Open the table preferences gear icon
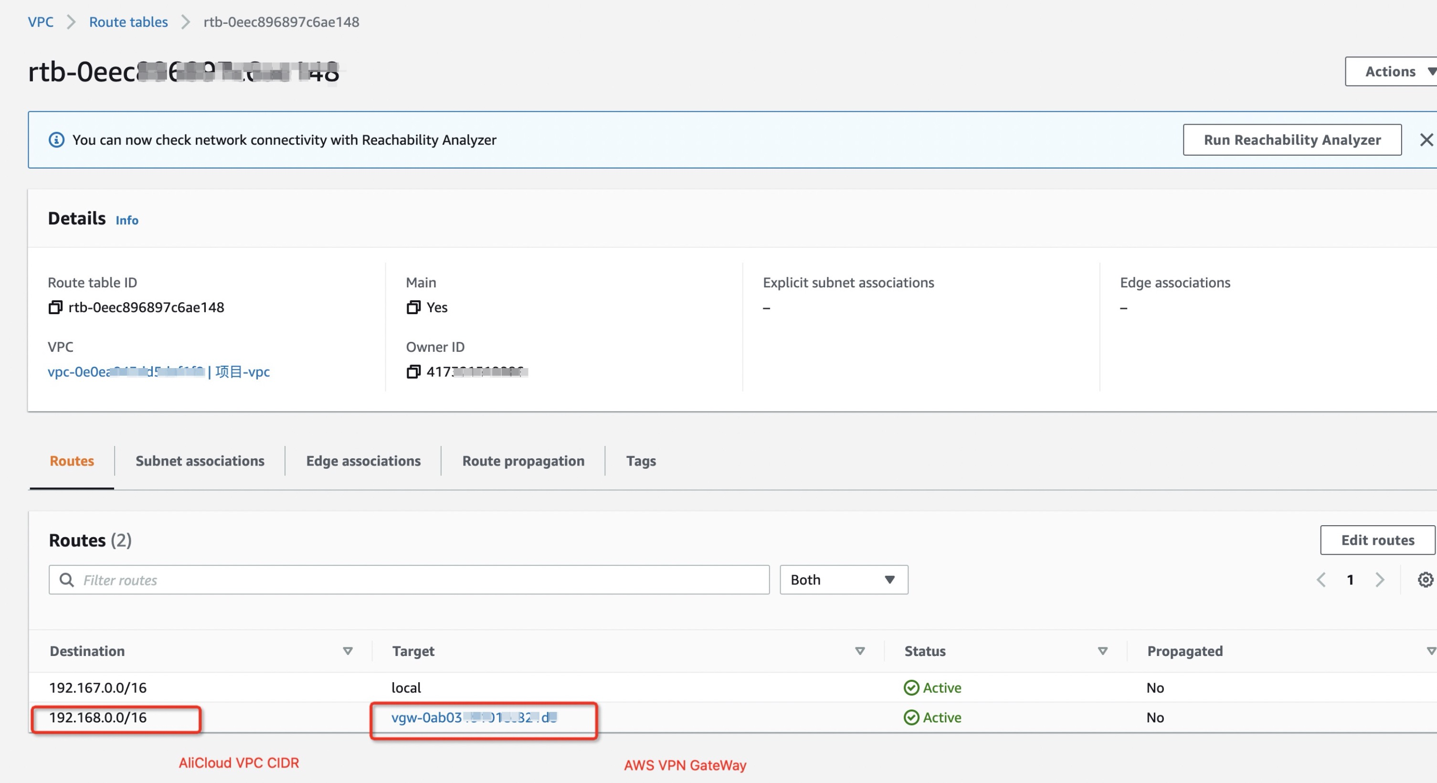Image resolution: width=1437 pixels, height=783 pixels. 1424,580
